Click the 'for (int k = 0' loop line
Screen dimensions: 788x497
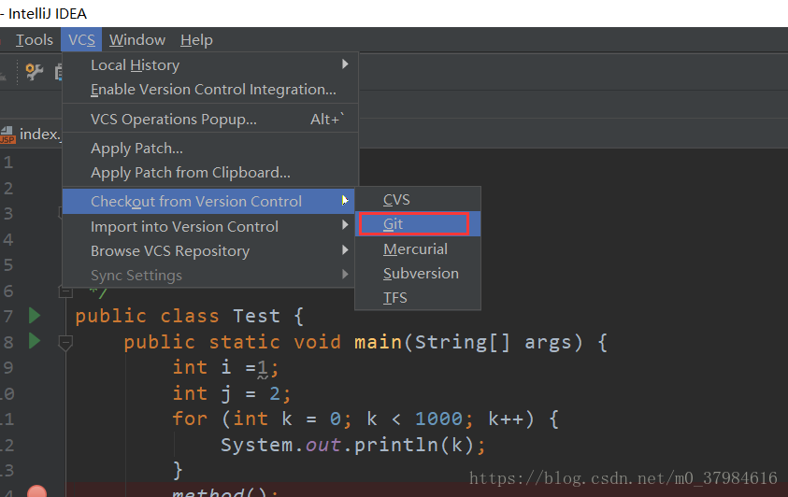pyautogui.click(x=365, y=419)
